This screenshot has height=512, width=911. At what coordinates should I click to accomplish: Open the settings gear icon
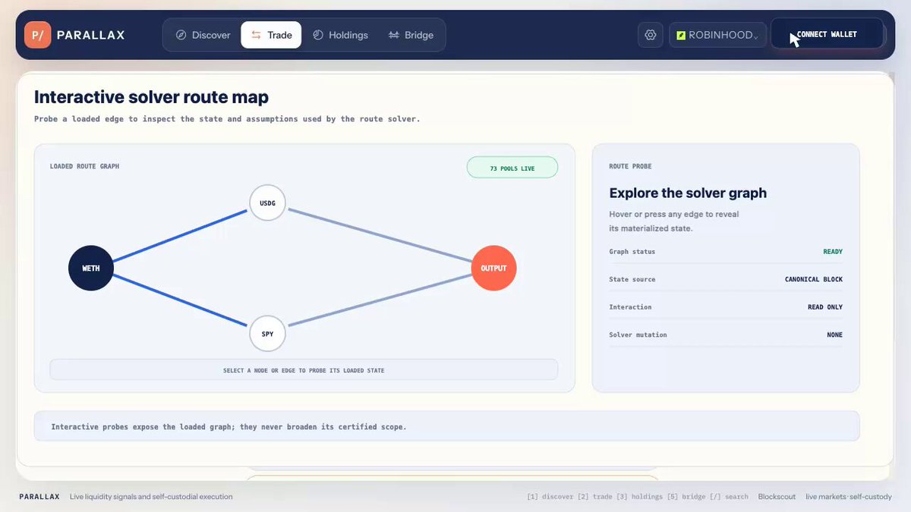651,35
